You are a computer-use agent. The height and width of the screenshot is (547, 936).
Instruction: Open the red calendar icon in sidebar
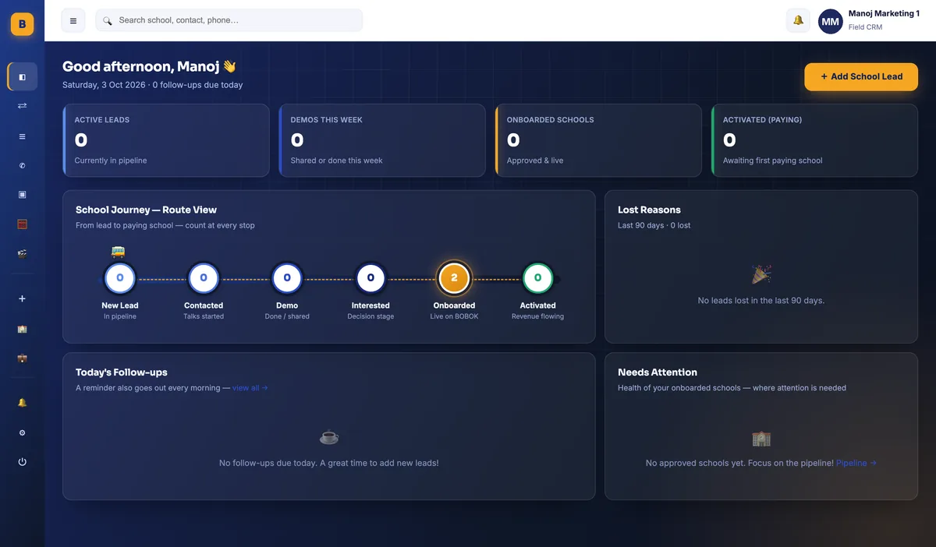click(x=22, y=224)
